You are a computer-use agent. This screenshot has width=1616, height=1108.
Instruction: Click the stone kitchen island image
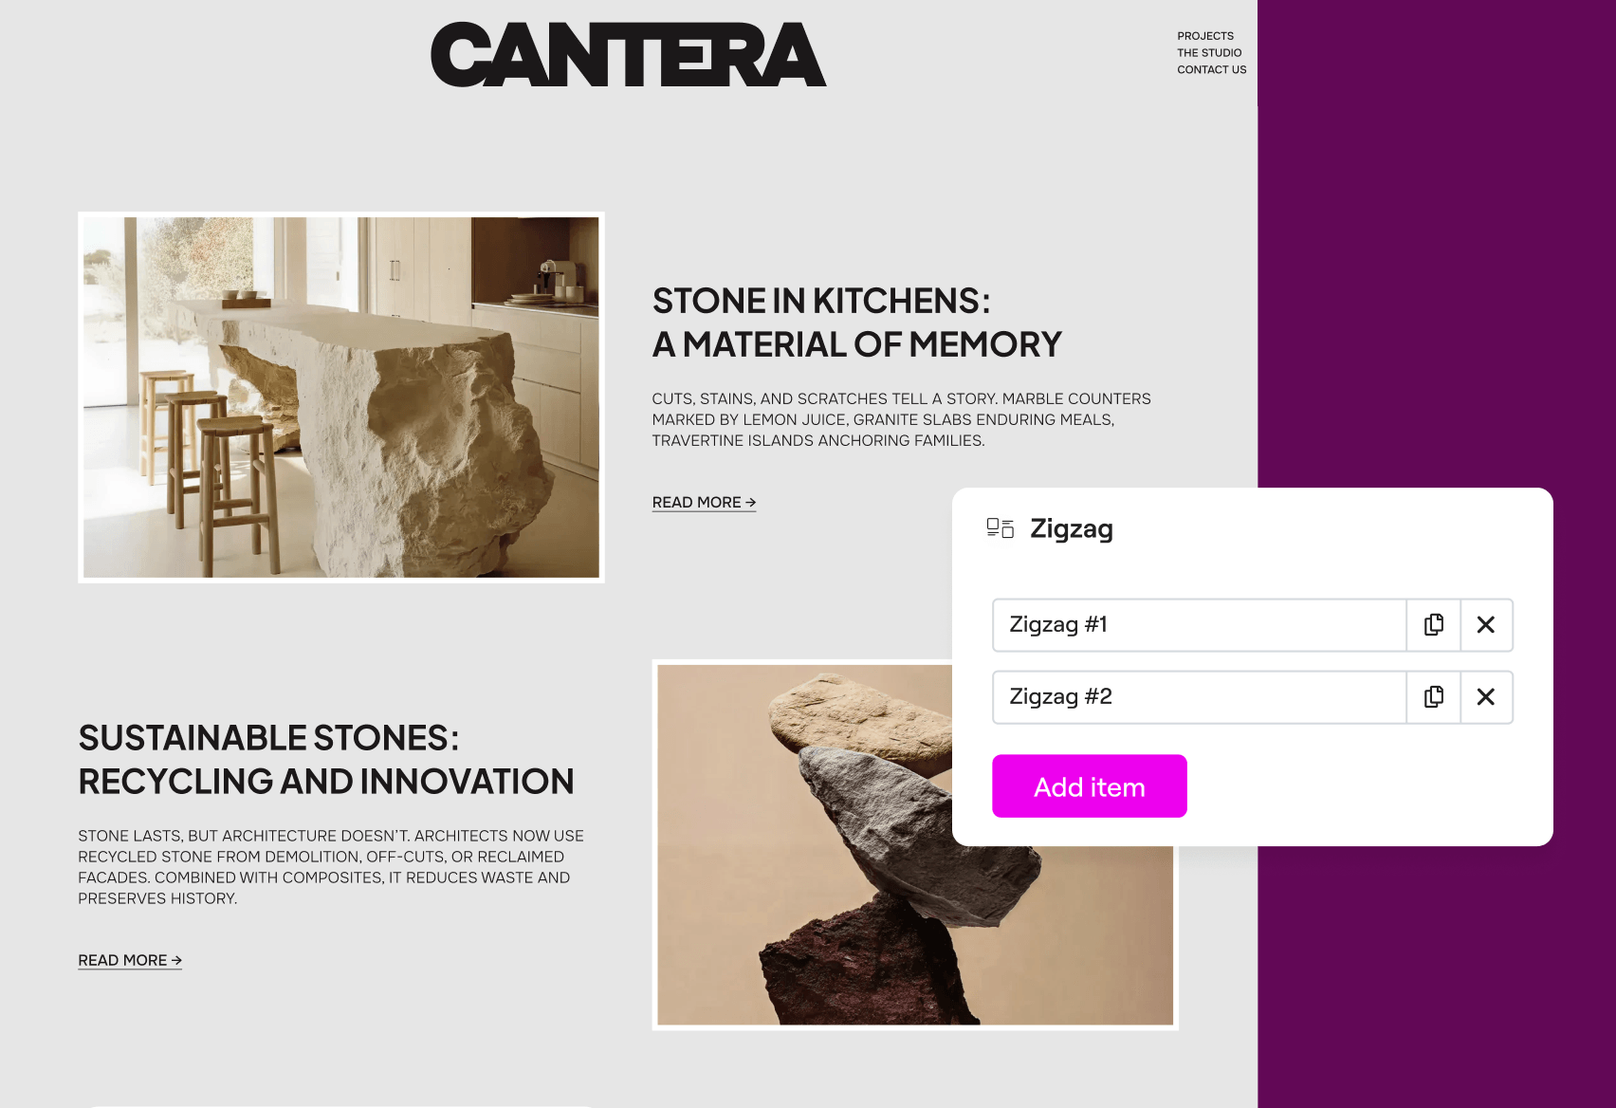(341, 397)
